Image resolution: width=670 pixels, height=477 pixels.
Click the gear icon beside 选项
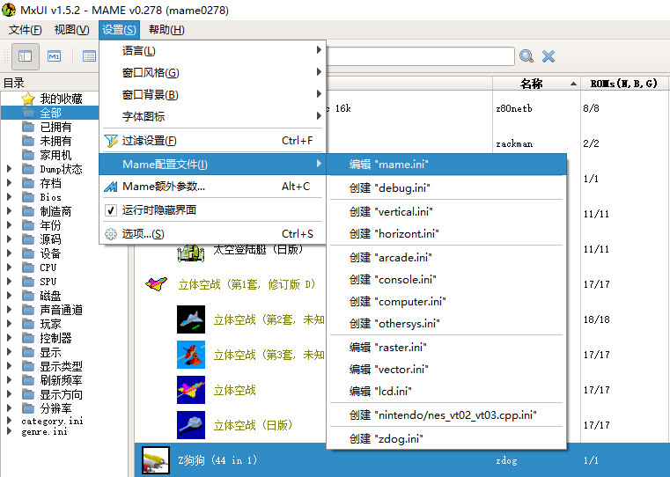pos(111,234)
